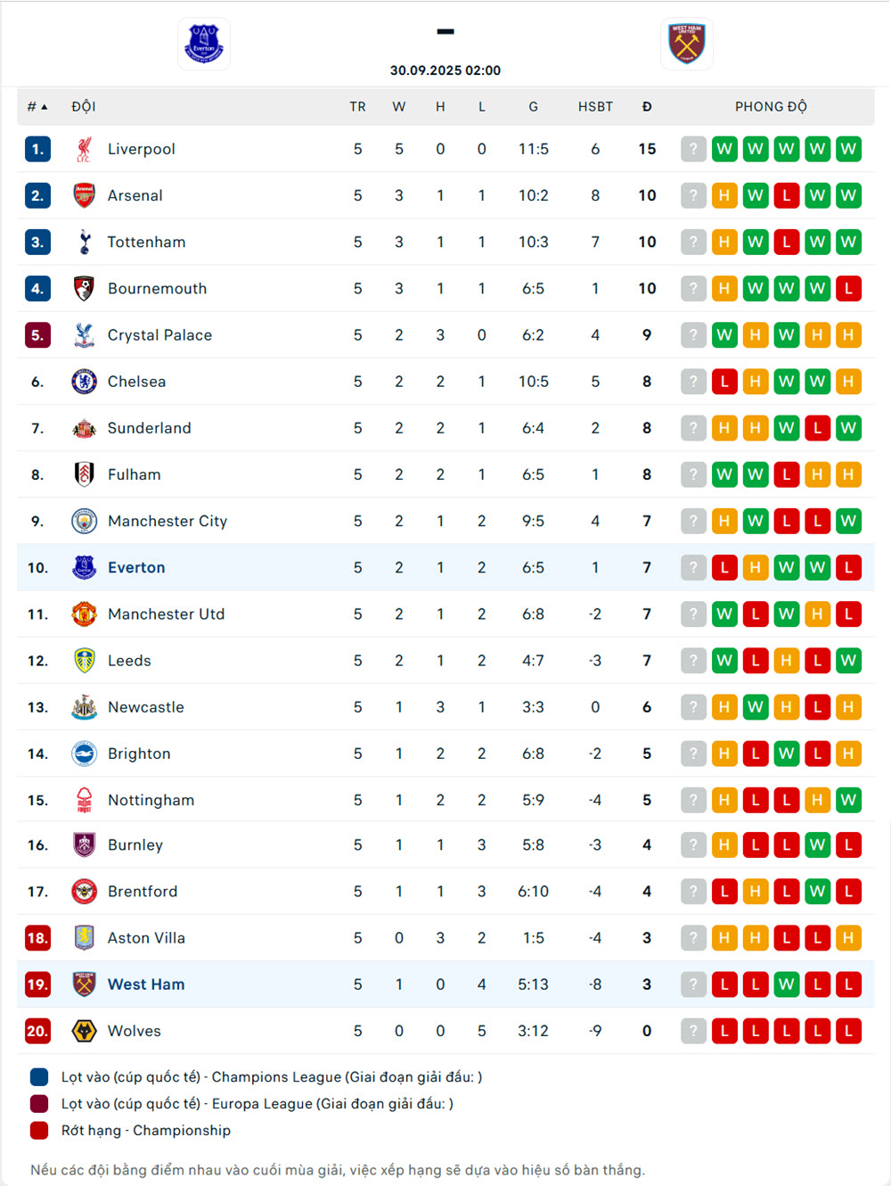Viewport: 891px width, 1186px height.
Task: Click the Chelsea club badge
Action: pyautogui.click(x=84, y=382)
